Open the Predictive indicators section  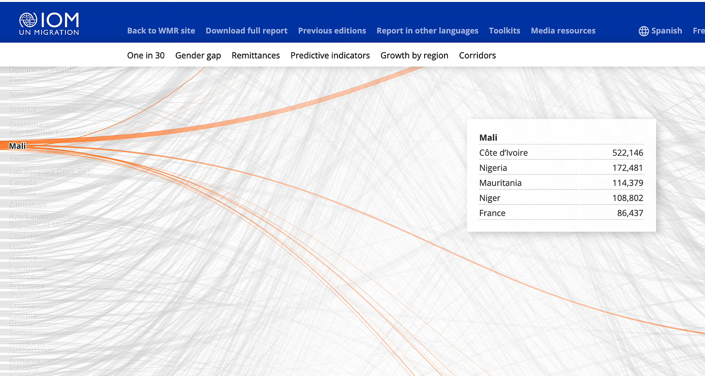pos(330,56)
